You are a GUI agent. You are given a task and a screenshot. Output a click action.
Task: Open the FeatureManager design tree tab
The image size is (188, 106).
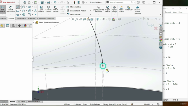[2, 26]
